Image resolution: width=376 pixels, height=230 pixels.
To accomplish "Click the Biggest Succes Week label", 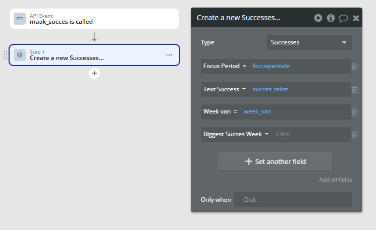I will (233, 134).
